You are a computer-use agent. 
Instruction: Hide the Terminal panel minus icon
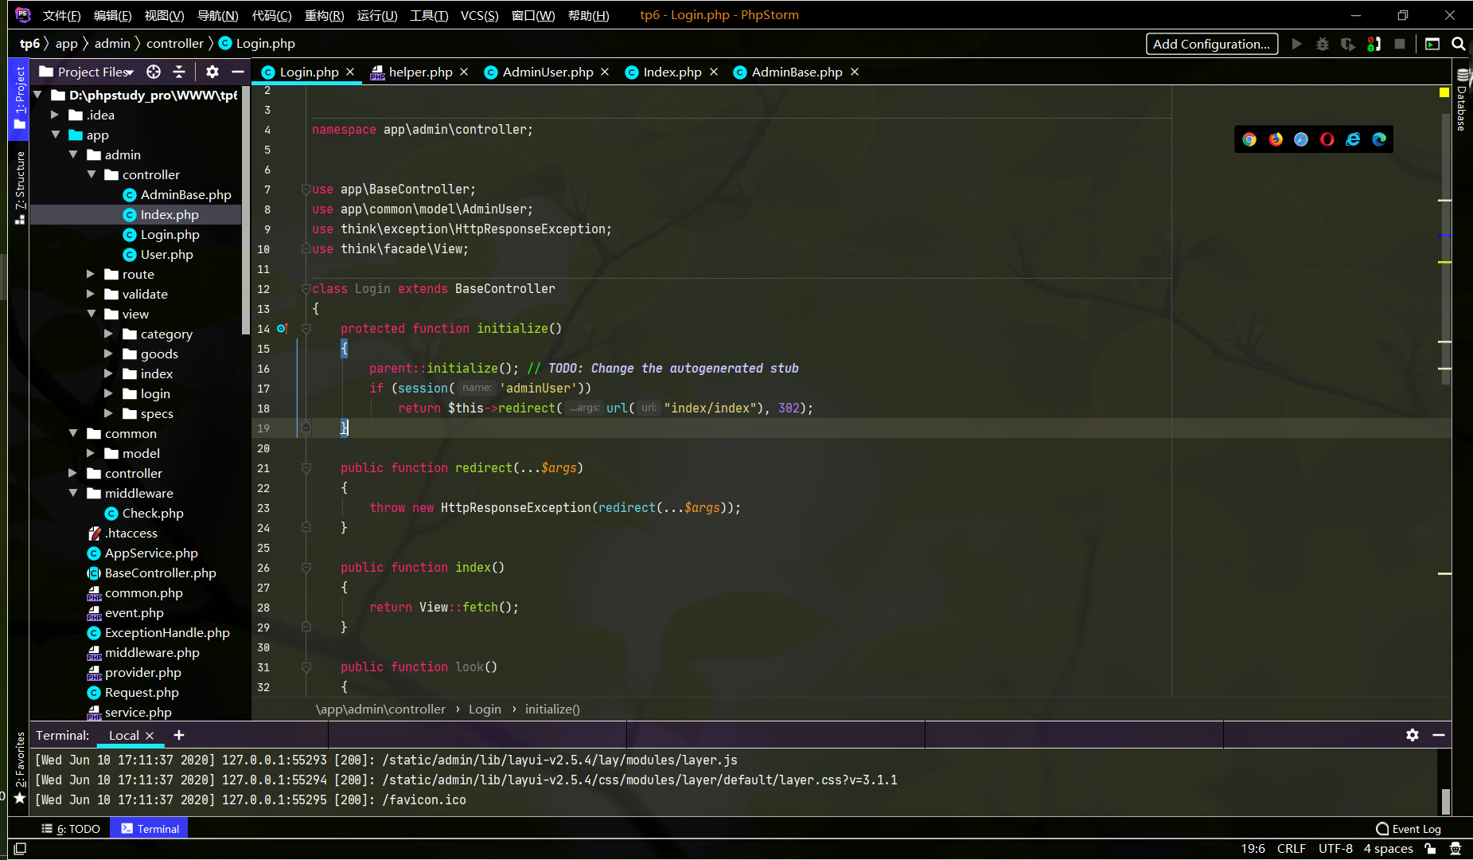1439,735
